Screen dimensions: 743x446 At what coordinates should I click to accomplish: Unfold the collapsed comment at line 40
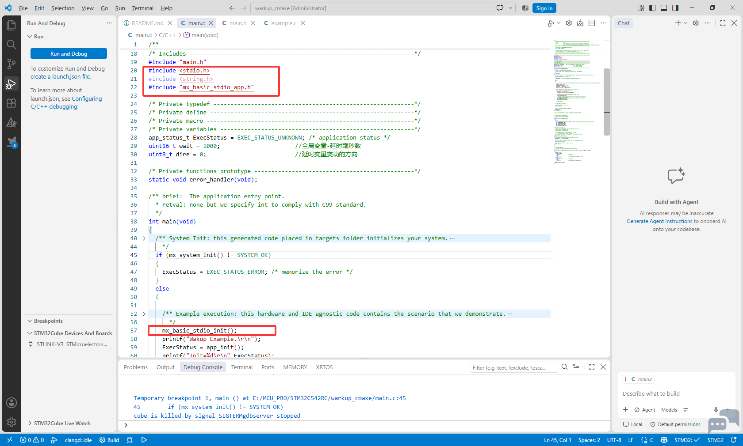(x=144, y=238)
